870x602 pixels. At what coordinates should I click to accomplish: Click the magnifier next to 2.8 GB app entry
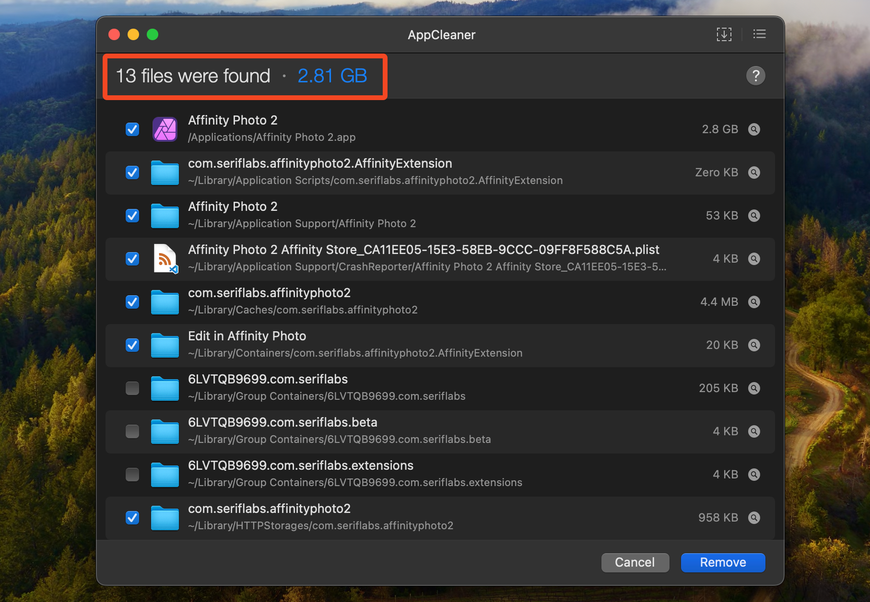click(x=754, y=129)
